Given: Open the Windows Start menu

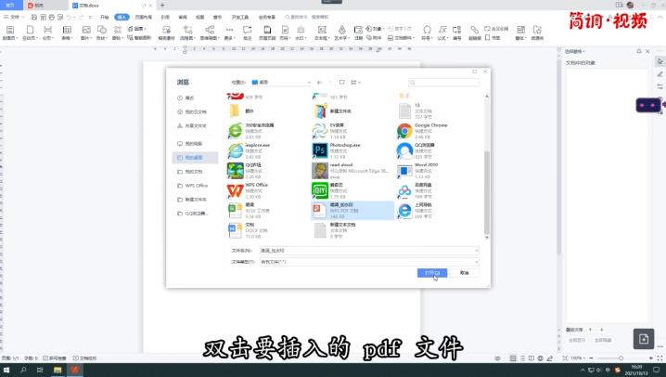Looking at the screenshot, I should point(7,370).
